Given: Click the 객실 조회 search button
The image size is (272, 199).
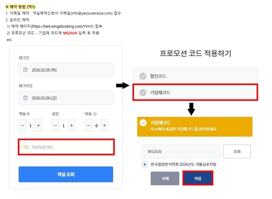Looking at the screenshot, I should (x=66, y=174).
